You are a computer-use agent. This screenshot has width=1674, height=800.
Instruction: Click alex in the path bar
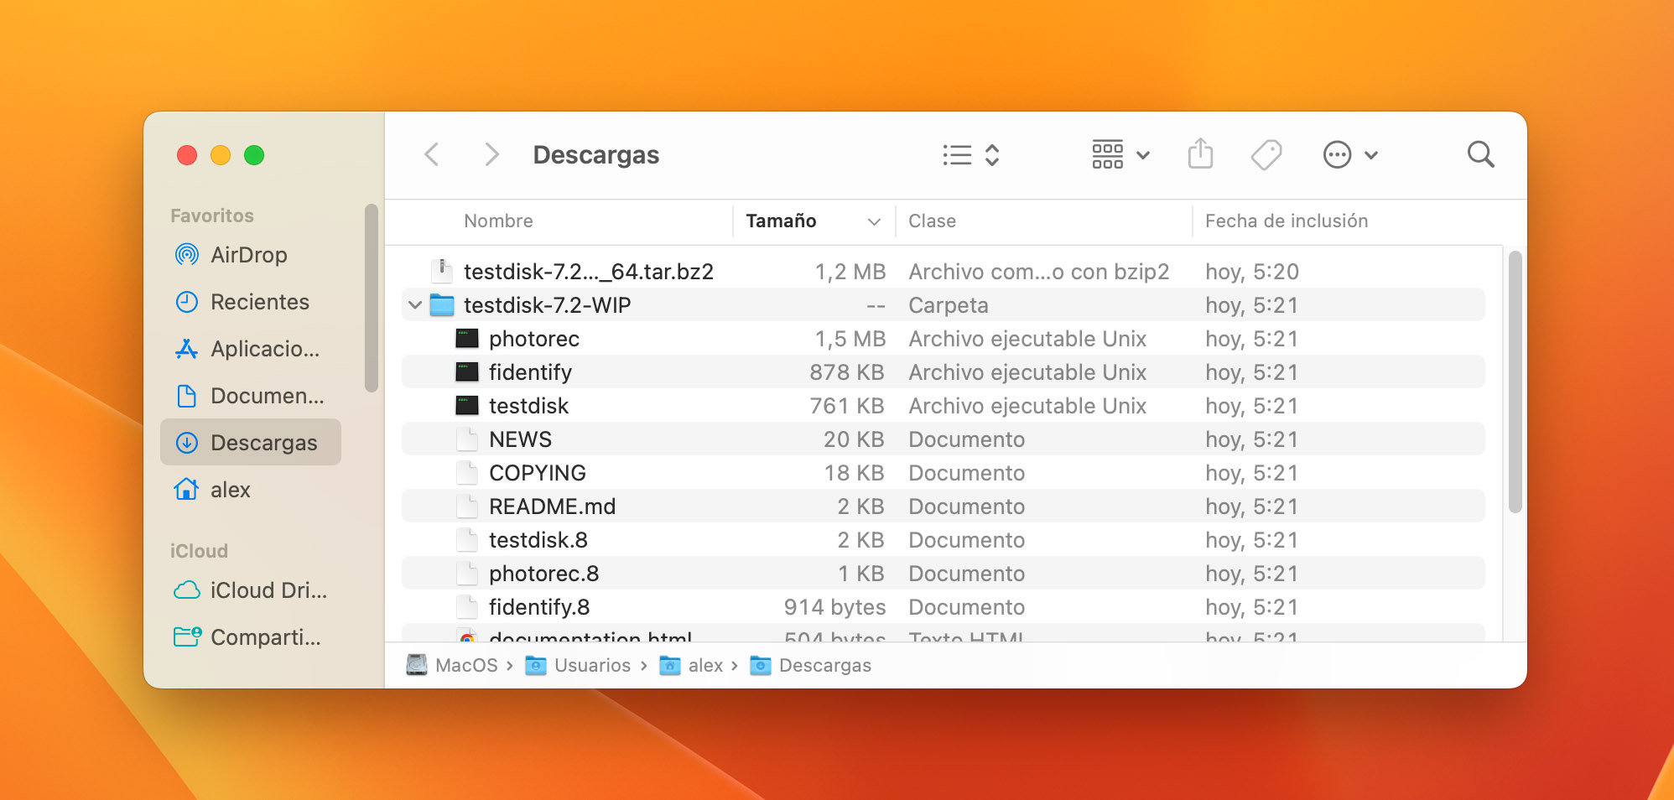click(692, 665)
